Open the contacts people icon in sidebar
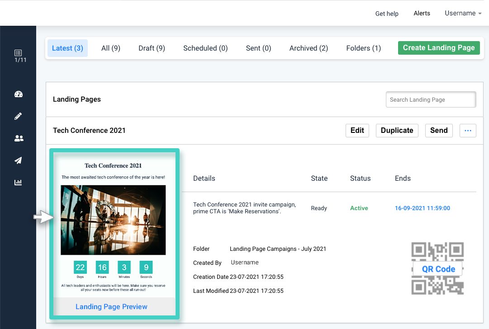The image size is (489, 329). (x=19, y=138)
